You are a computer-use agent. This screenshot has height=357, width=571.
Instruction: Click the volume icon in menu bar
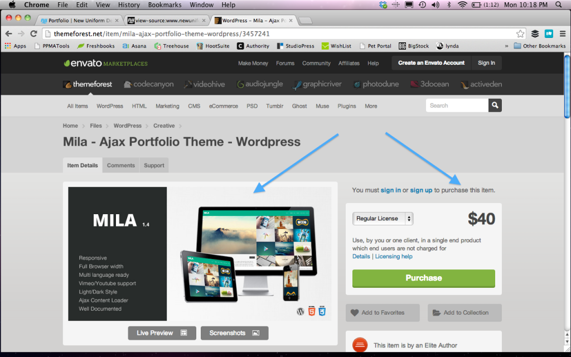click(435, 4)
